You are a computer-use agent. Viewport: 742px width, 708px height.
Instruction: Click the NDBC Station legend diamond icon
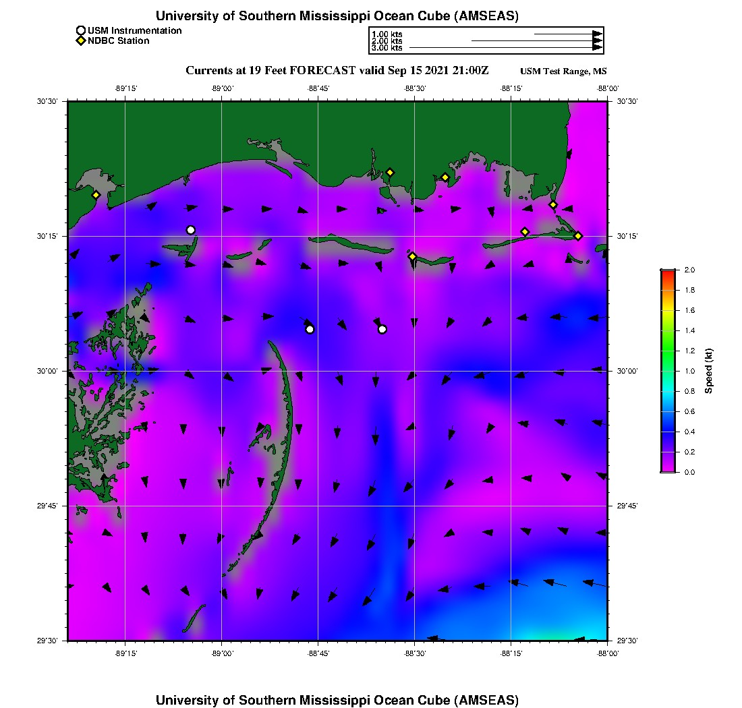[x=81, y=40]
